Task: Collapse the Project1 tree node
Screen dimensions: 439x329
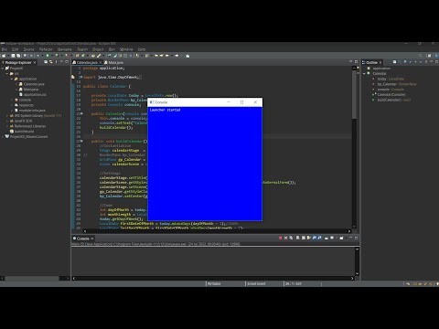Action: click(x=3, y=69)
